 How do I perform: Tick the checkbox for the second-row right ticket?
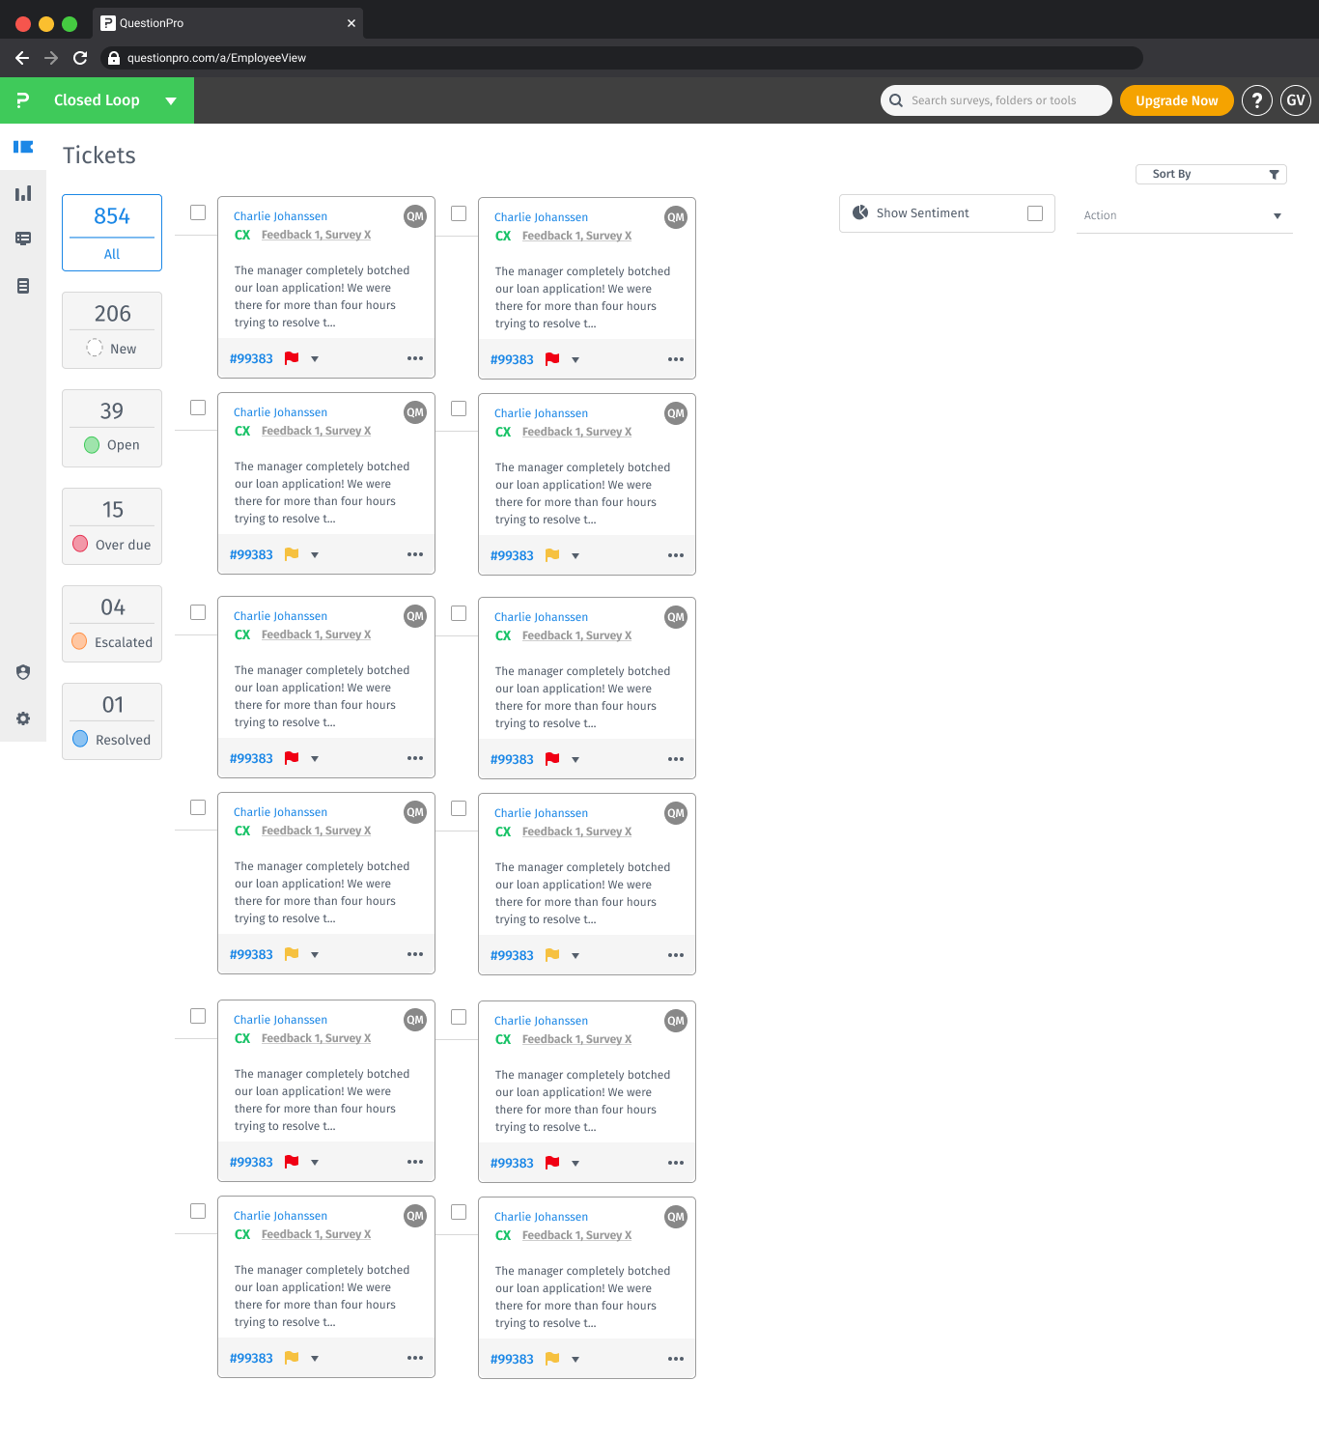pyautogui.click(x=459, y=409)
